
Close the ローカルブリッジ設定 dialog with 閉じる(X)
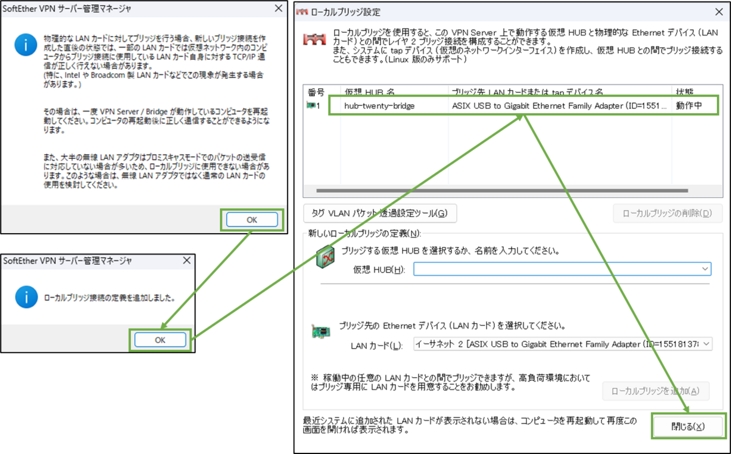[x=688, y=427]
